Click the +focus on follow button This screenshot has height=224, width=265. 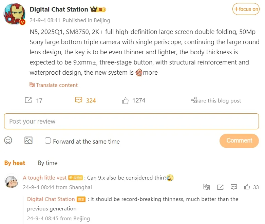(x=246, y=9)
